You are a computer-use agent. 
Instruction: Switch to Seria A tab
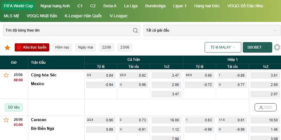[x=110, y=6]
